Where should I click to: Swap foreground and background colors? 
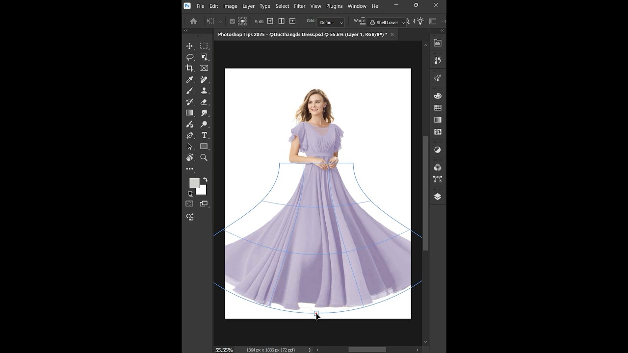206,180
